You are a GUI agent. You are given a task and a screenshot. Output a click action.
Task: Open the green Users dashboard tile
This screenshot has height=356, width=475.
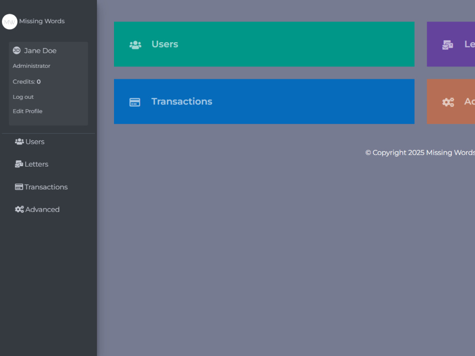pos(264,44)
